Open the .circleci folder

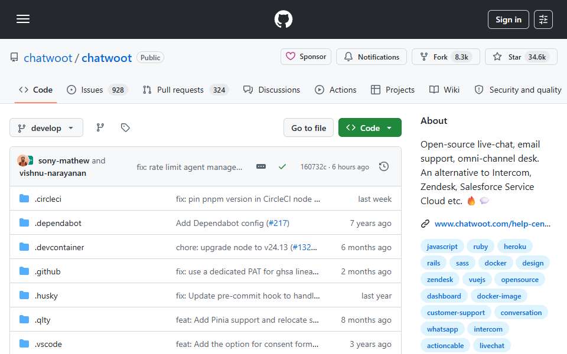(x=48, y=199)
